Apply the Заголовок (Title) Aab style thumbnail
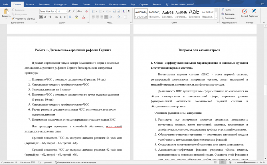Screen dimensions: 267x165 (x=194, y=14)
